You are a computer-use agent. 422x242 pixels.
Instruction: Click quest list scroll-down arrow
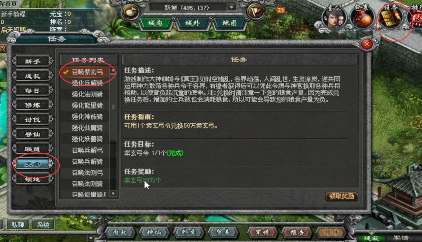pos(113,193)
